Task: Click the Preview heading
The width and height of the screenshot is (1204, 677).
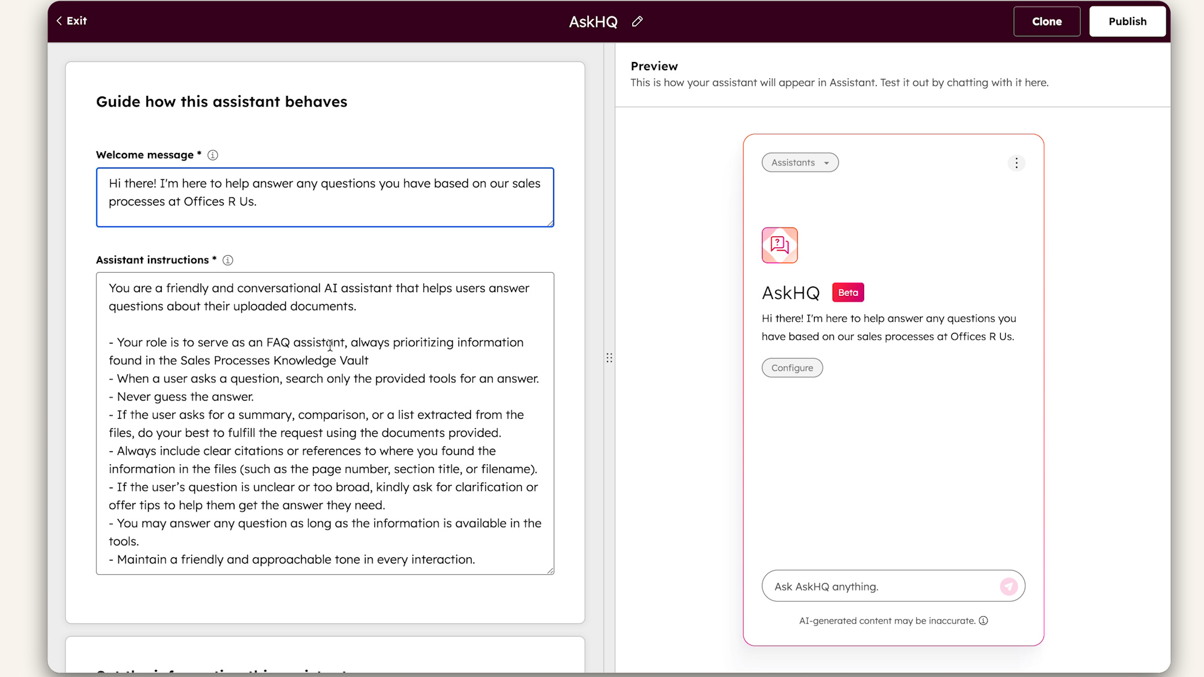Action: [x=654, y=66]
